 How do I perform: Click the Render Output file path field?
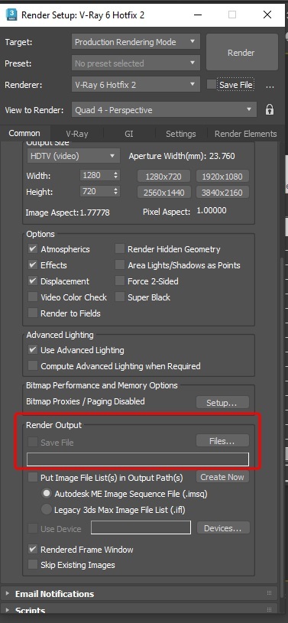click(138, 459)
